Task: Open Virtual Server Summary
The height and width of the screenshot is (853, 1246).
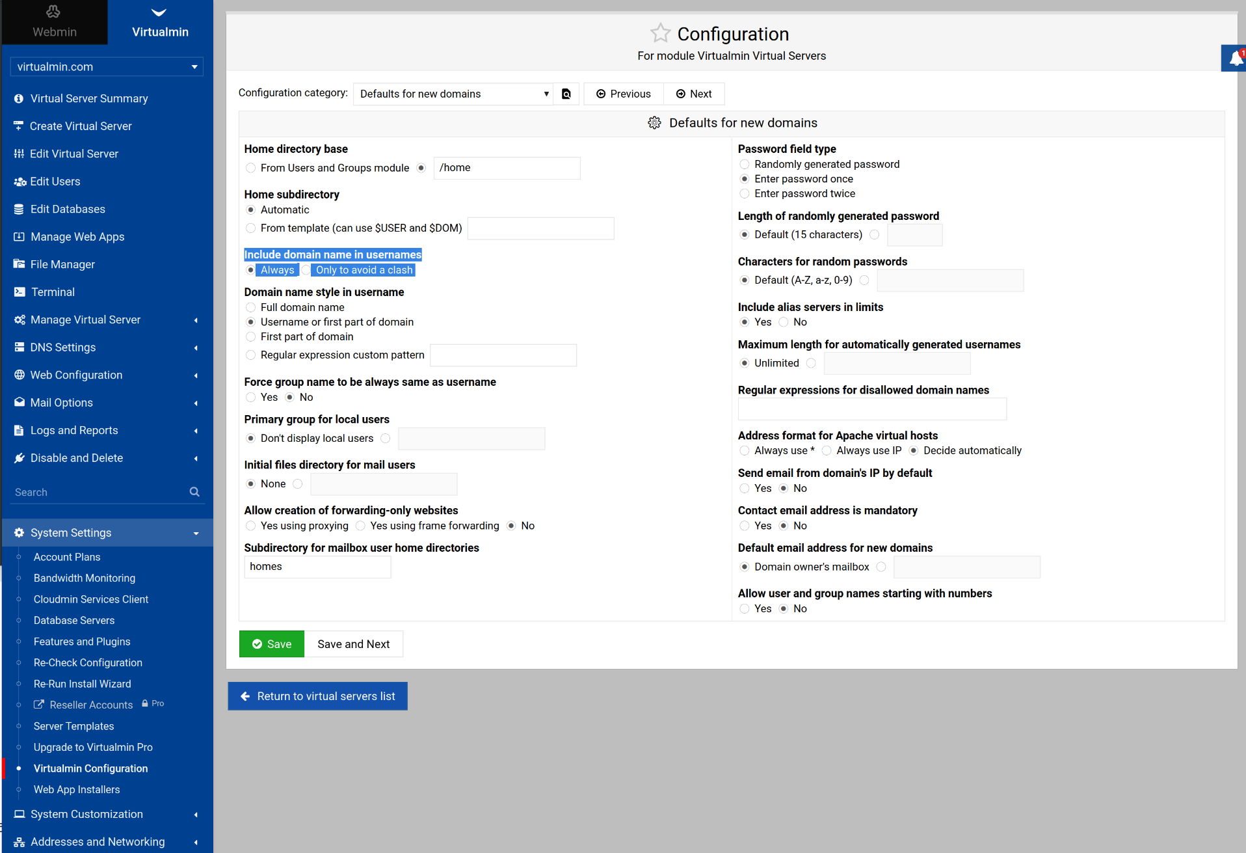Action: pyautogui.click(x=89, y=98)
